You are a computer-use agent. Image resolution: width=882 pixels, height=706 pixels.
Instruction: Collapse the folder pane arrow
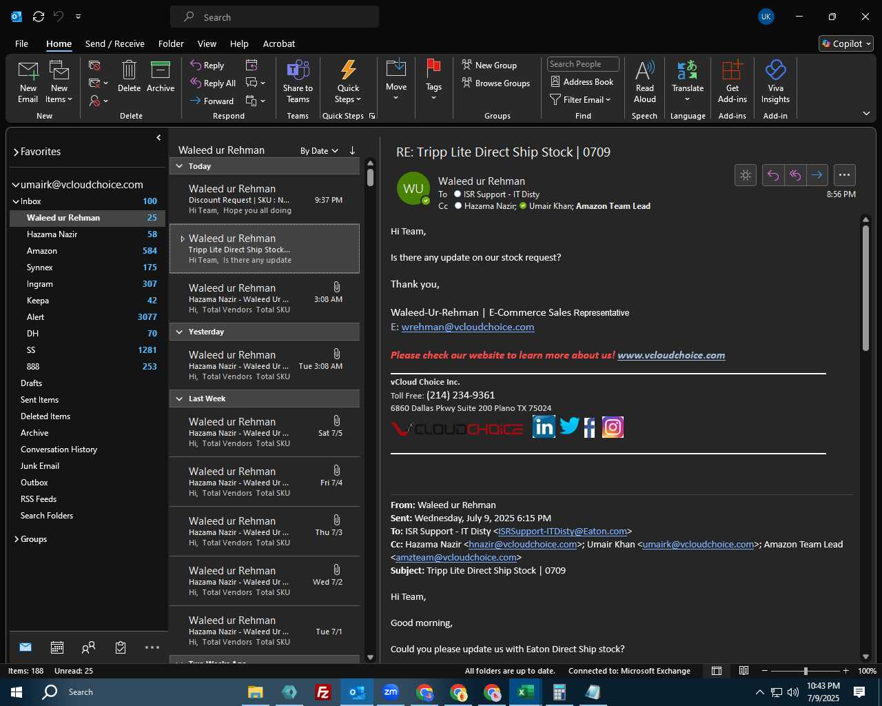[158, 138]
